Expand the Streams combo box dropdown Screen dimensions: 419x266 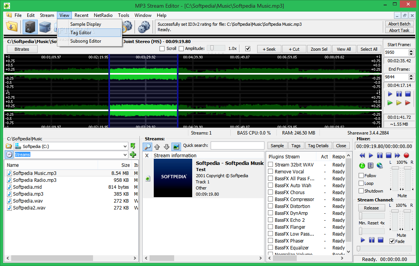click(125, 155)
